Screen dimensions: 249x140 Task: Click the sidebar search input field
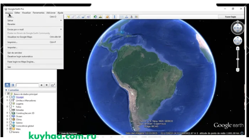[x=27, y=85]
